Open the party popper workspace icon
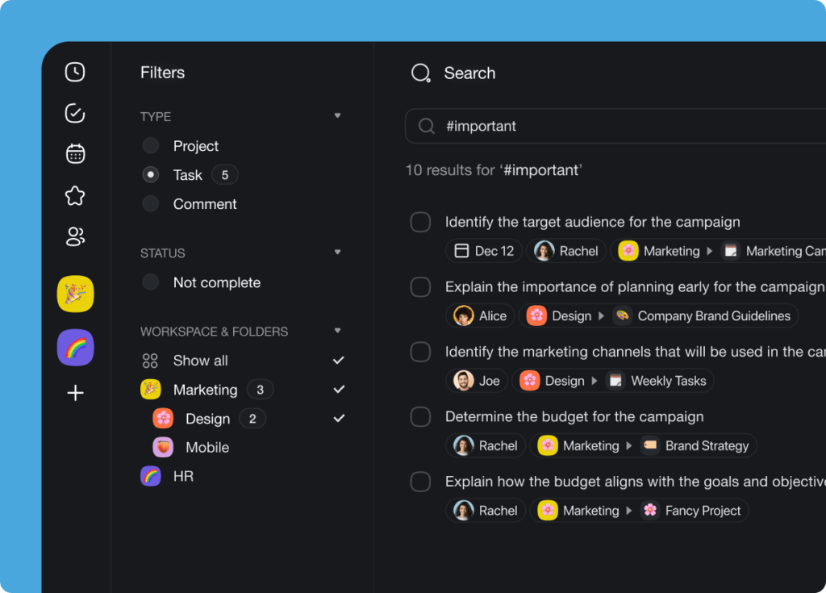Image resolution: width=826 pixels, height=593 pixels. (x=74, y=294)
